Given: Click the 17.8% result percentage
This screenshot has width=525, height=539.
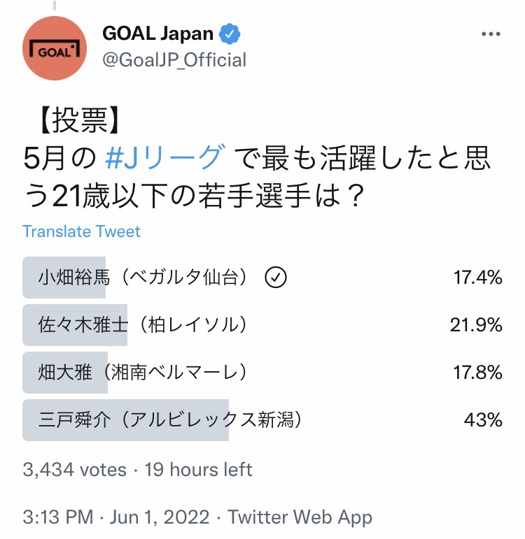Looking at the screenshot, I should [x=477, y=372].
